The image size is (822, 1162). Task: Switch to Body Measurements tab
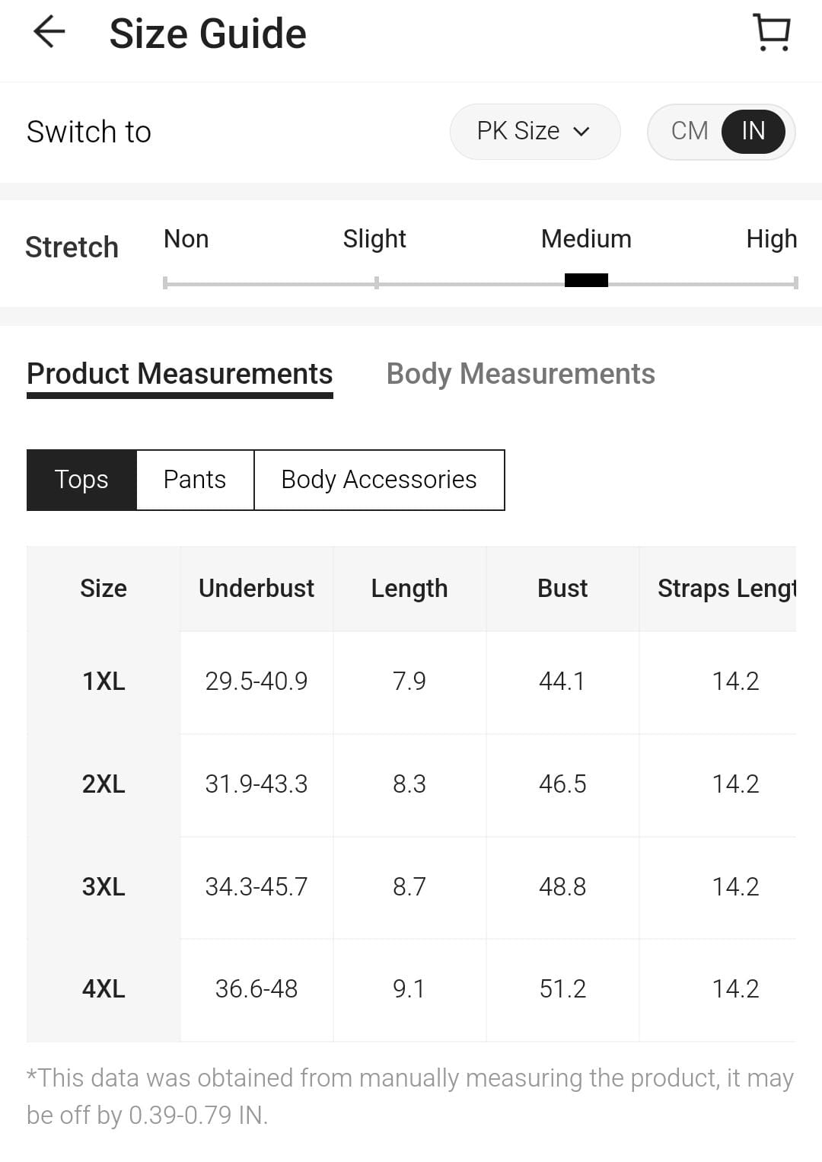pyautogui.click(x=521, y=374)
